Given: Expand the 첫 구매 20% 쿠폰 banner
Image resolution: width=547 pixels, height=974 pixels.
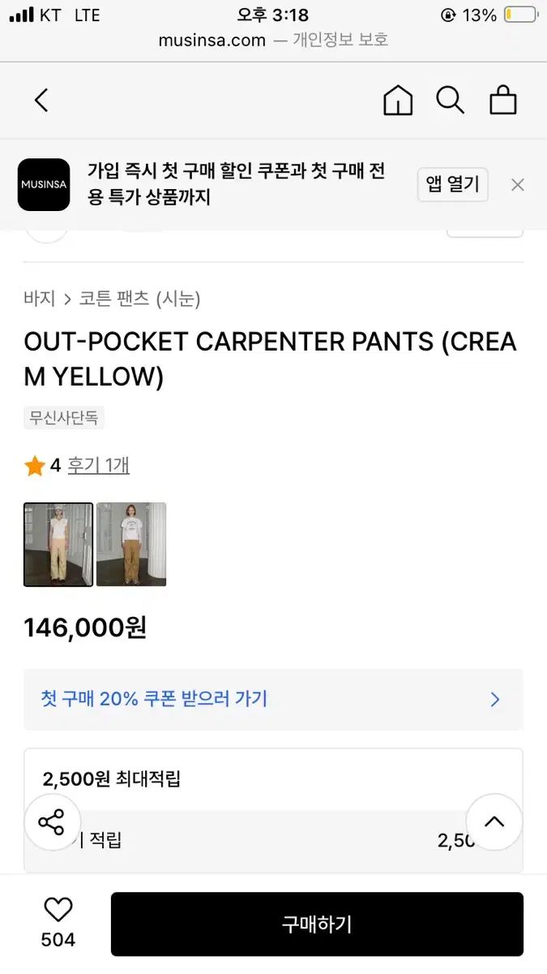Looking at the screenshot, I should pos(273,699).
